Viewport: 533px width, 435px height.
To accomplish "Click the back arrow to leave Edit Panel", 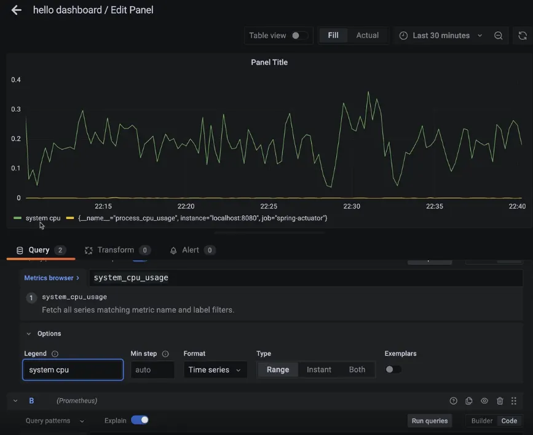I will tap(16, 10).
